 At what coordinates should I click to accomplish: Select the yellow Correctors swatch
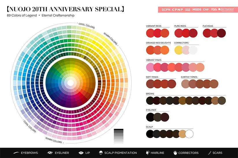click(178, 50)
